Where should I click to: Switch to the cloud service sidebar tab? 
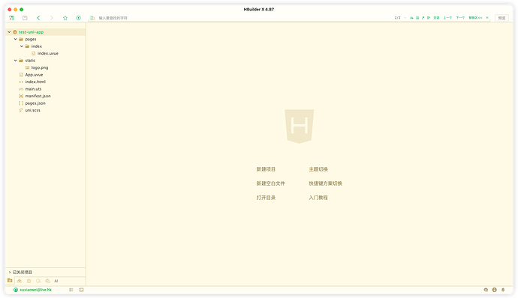click(47, 281)
